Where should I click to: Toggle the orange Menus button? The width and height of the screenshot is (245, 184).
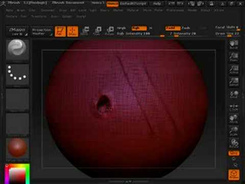click(x=112, y=4)
